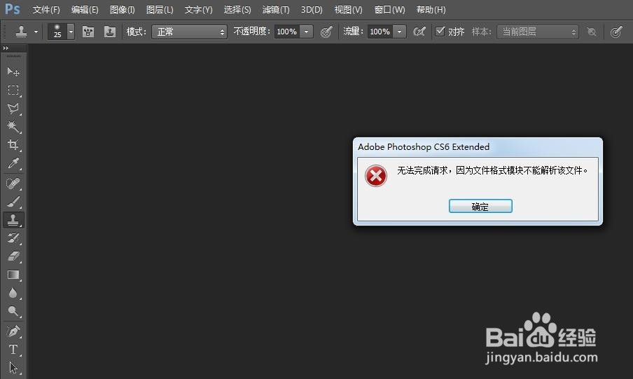Open the flow slider dropdown arrow

pyautogui.click(x=400, y=32)
